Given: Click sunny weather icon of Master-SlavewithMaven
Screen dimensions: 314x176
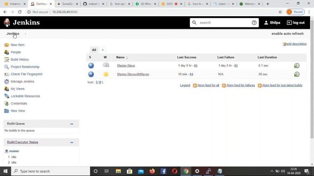Looking at the screenshot, I should coord(106,74).
